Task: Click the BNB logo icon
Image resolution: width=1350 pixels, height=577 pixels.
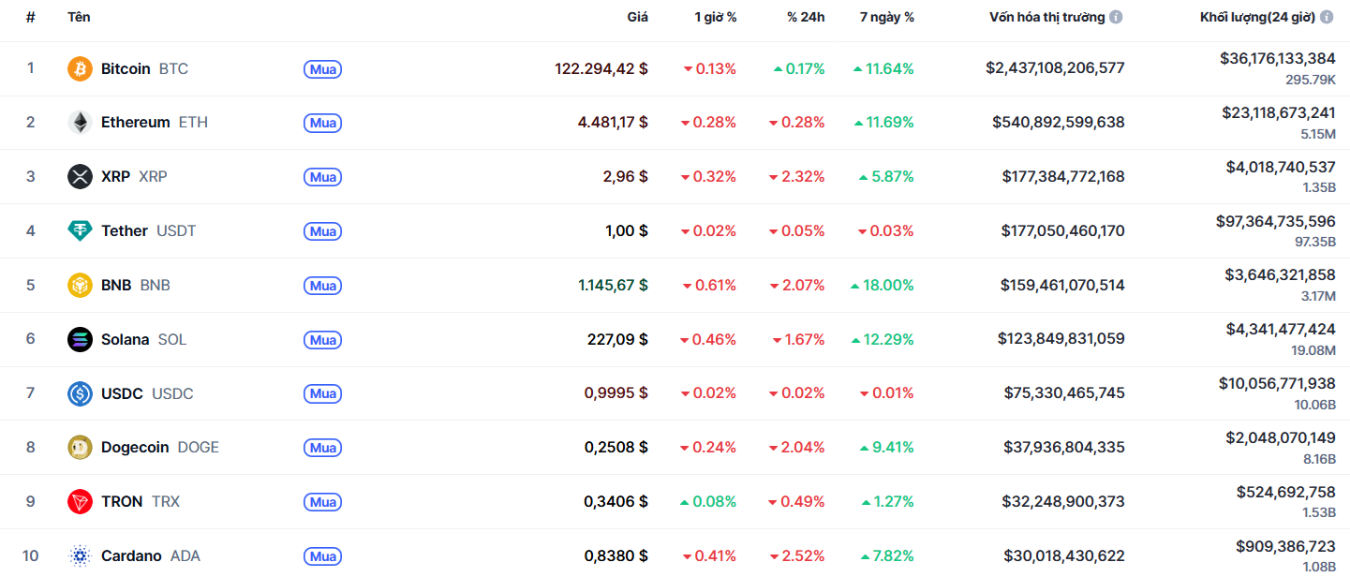Action: [81, 285]
